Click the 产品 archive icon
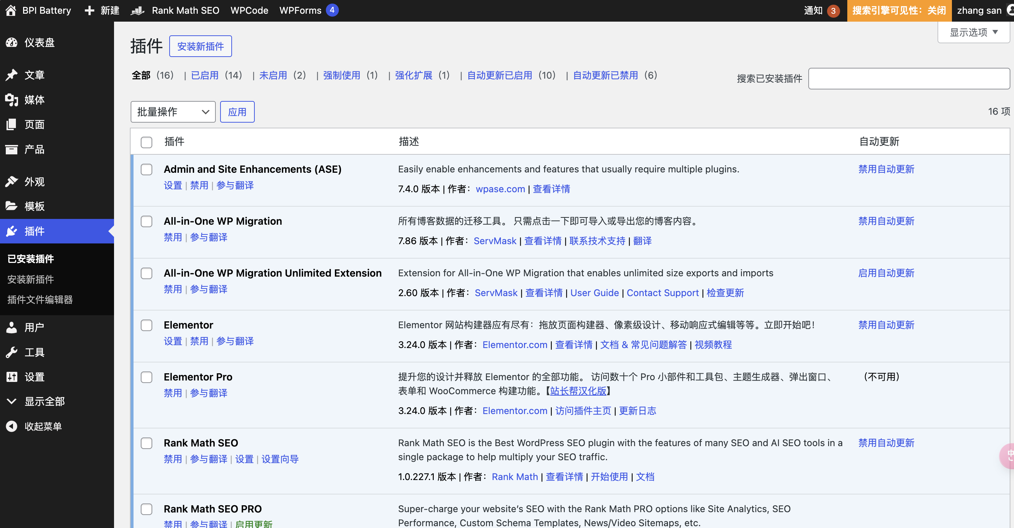 coord(12,149)
